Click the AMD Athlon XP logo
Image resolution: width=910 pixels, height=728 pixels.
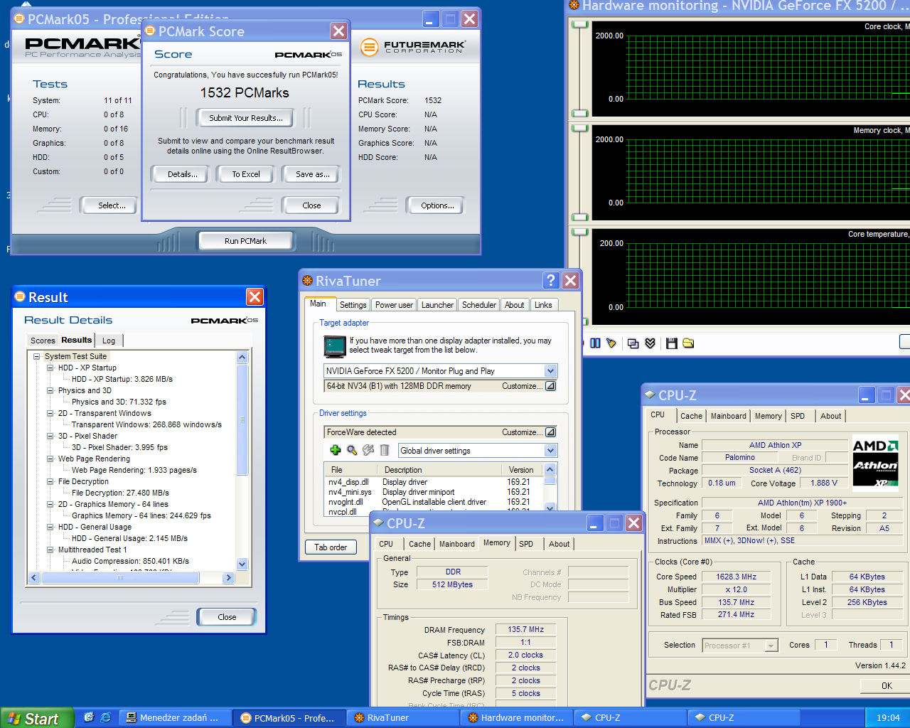click(875, 464)
